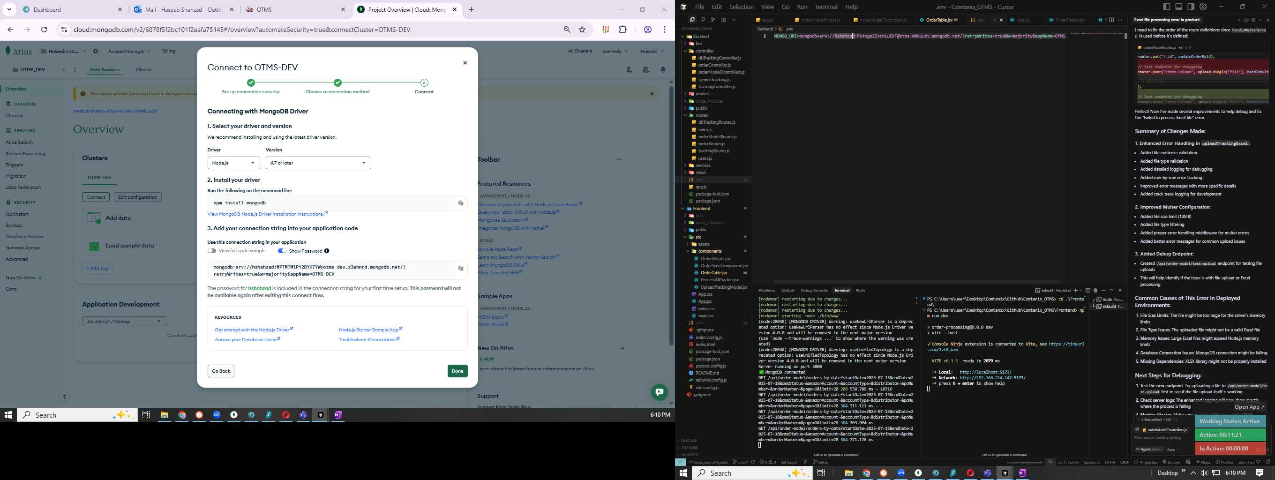This screenshot has width=1275, height=480.
Task: Click Open App button in Cursor overlay
Action: pyautogui.click(x=1249, y=407)
